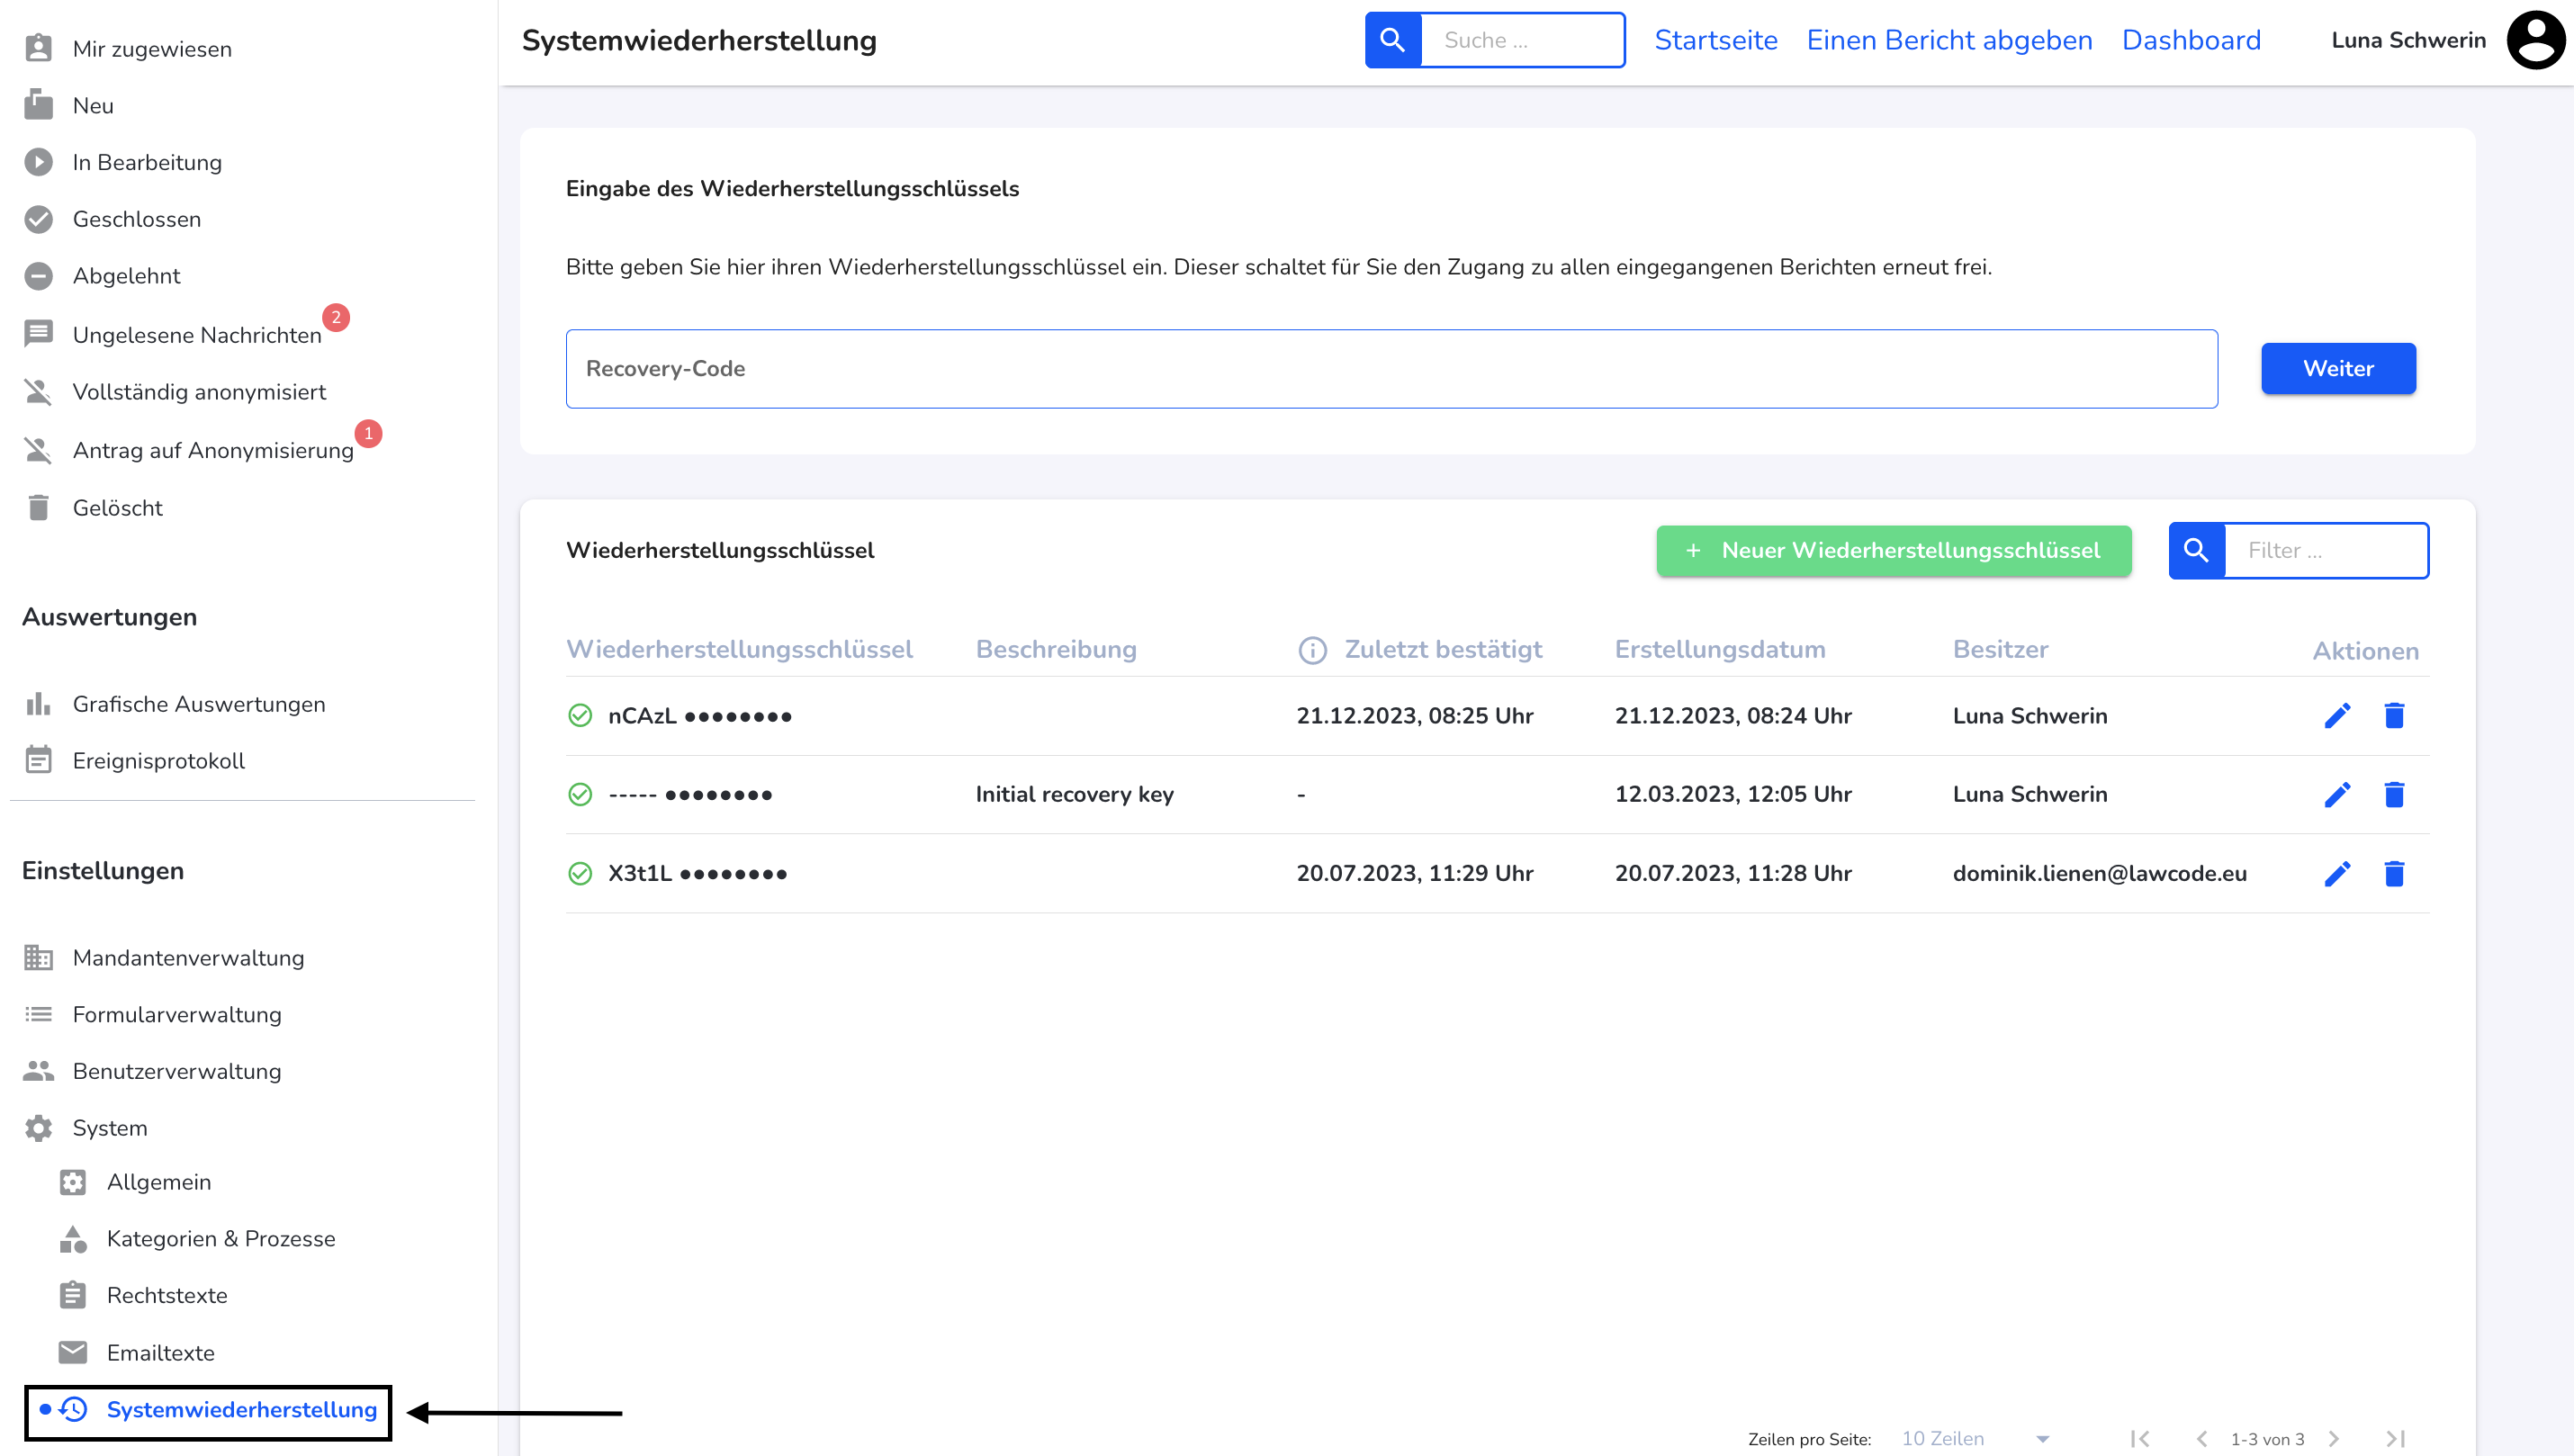Go to previous table page
Screen dimensions: 2574x1456
pyautogui.click(x=2202, y=1438)
